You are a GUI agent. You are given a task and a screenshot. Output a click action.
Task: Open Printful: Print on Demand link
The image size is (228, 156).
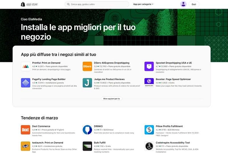(x=46, y=63)
